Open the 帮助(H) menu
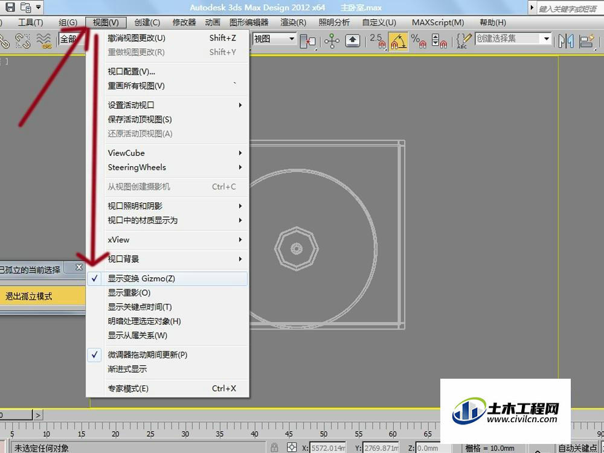This screenshot has width=604, height=453. (493, 23)
